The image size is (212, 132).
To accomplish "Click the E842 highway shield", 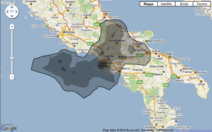I will pos(139,55).
